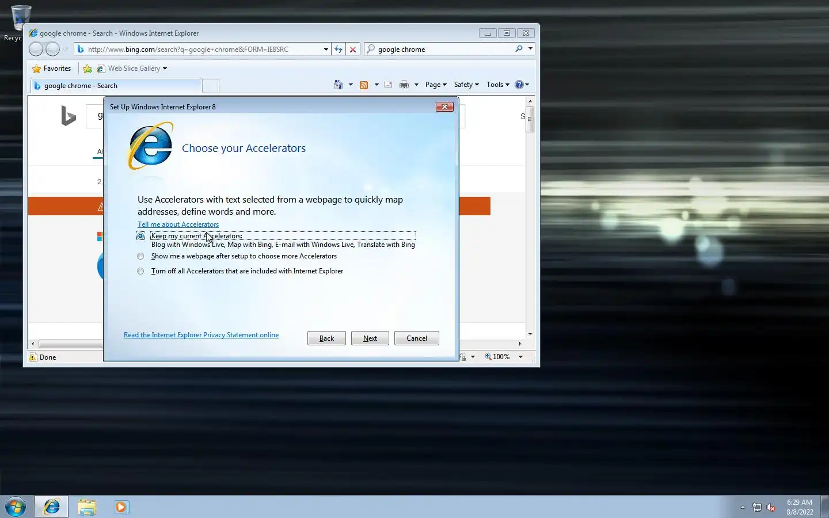Click the Home icon in command bar

pyautogui.click(x=339, y=85)
